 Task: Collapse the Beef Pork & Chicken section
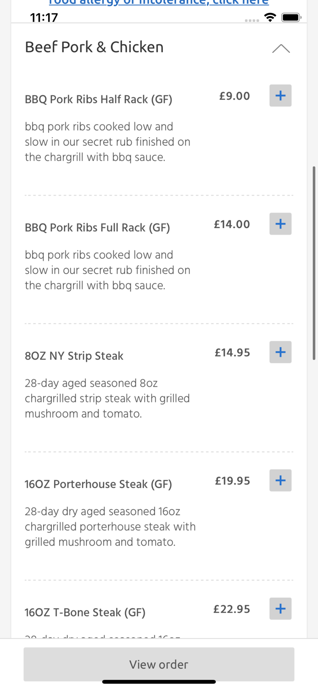click(x=281, y=48)
